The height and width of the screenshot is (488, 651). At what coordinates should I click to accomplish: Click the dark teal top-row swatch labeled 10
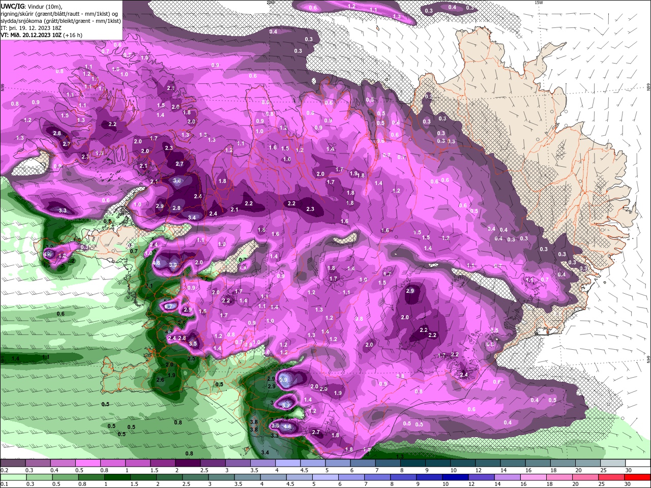coord(462,463)
